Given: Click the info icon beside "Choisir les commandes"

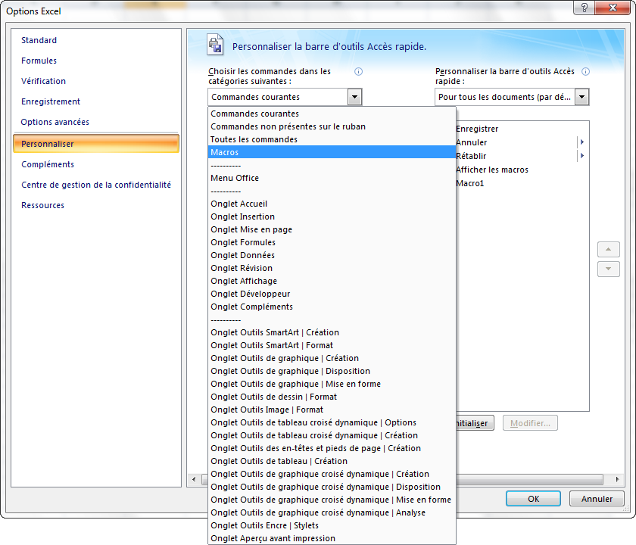Looking at the screenshot, I should [x=358, y=72].
